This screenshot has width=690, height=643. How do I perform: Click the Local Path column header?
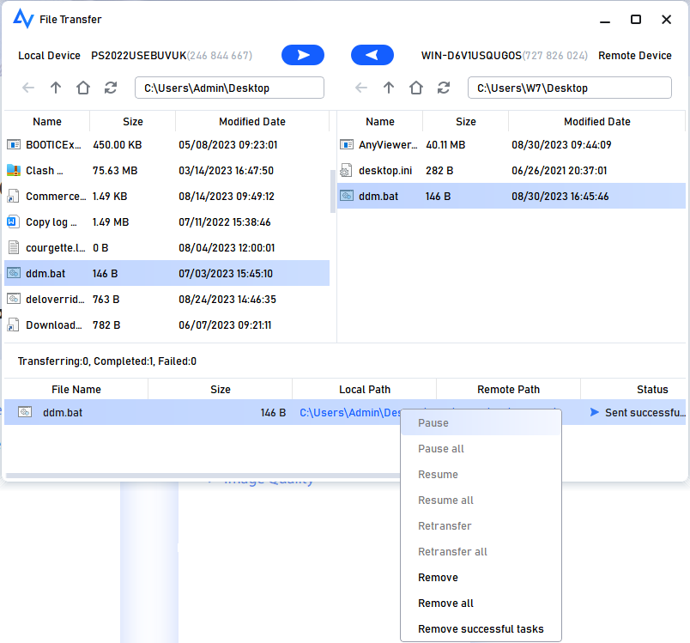(365, 389)
